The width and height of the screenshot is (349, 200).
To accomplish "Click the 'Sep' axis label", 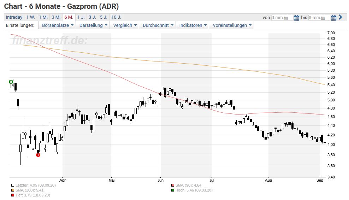I will (320, 180).
